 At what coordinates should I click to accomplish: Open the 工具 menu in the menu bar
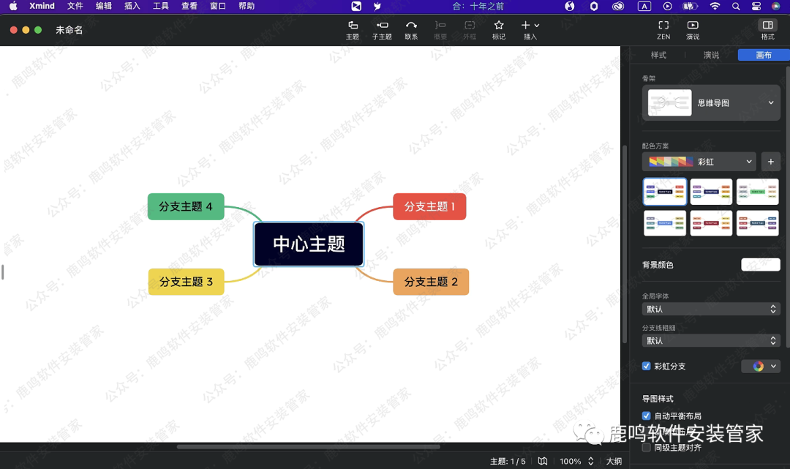pyautogui.click(x=161, y=6)
